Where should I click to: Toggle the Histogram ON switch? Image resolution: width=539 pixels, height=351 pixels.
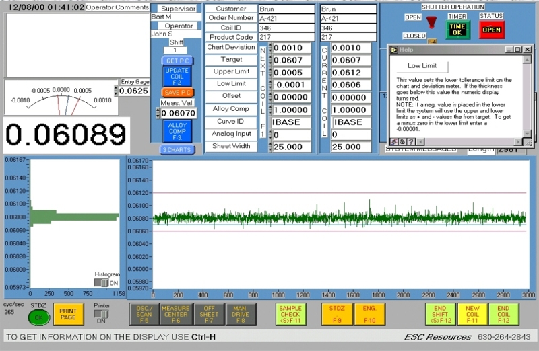101,283
